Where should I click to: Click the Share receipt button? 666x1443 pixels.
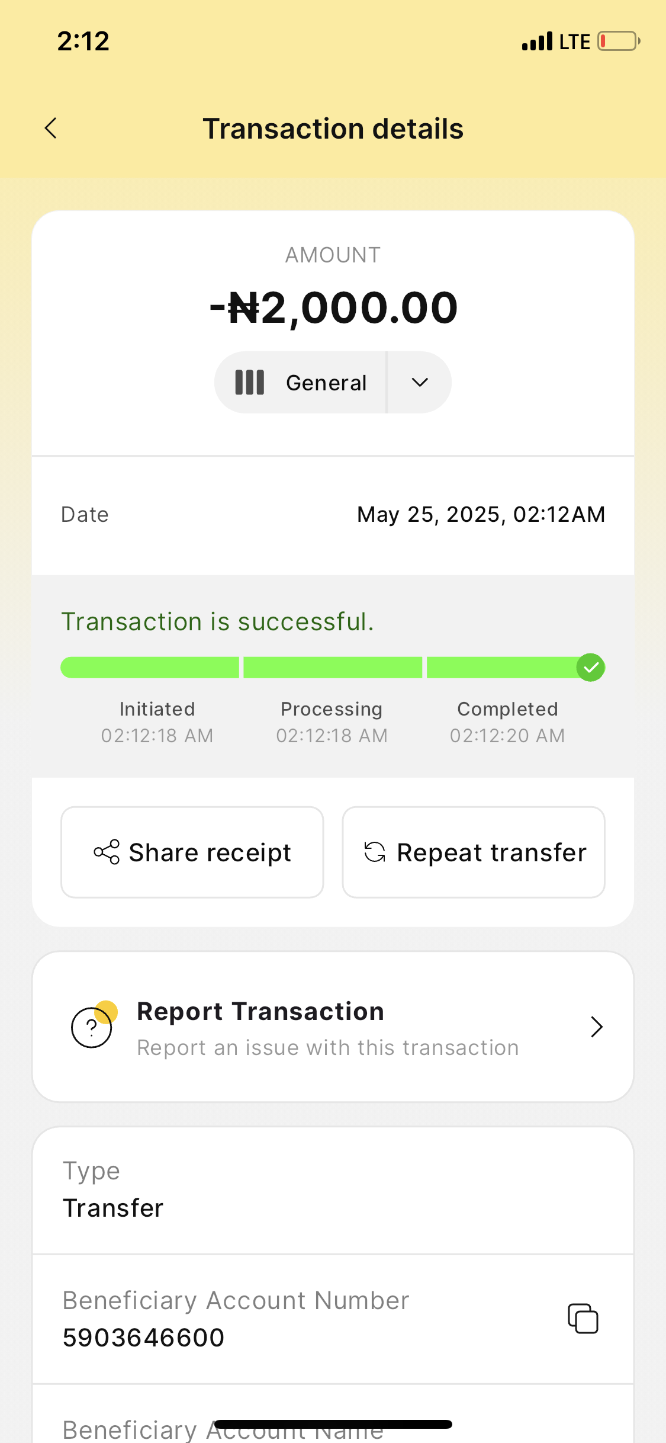pyautogui.click(x=192, y=852)
